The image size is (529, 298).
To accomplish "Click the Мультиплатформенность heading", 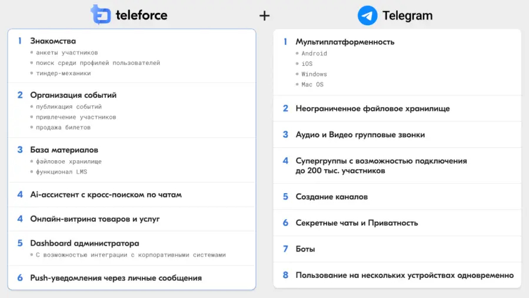I will tap(345, 42).
